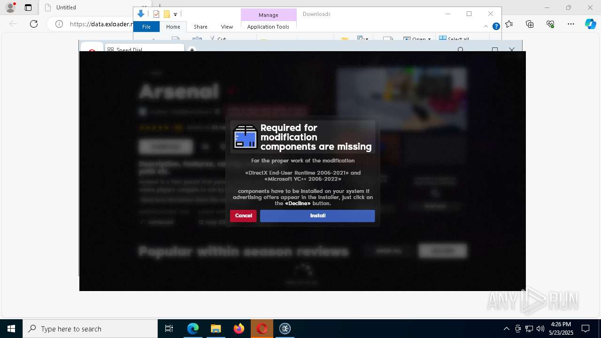Open Edge tab actions menu icon
Image resolution: width=601 pixels, height=338 pixels.
tap(28, 8)
